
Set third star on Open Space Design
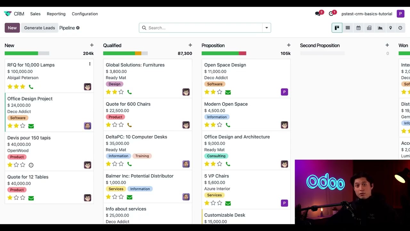click(x=219, y=92)
